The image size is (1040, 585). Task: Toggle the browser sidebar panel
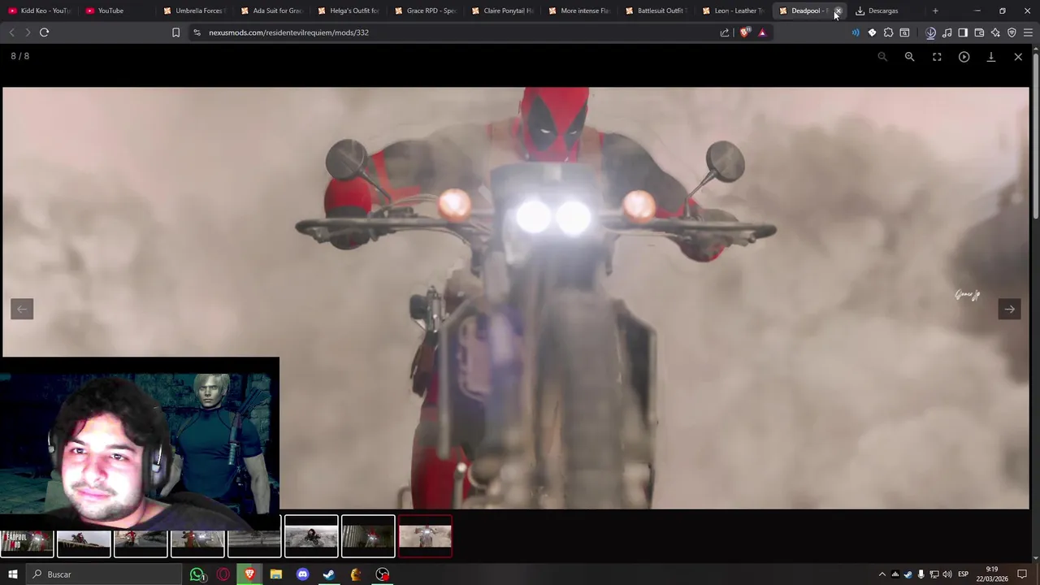pyautogui.click(x=963, y=32)
